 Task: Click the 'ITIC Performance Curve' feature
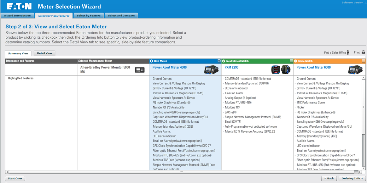coord(311,103)
